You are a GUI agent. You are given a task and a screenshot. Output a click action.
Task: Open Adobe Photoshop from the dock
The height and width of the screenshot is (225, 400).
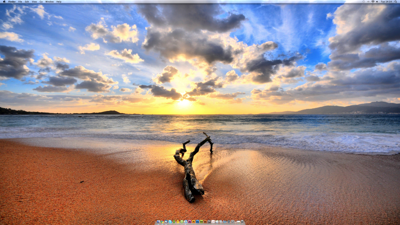tap(197, 221)
